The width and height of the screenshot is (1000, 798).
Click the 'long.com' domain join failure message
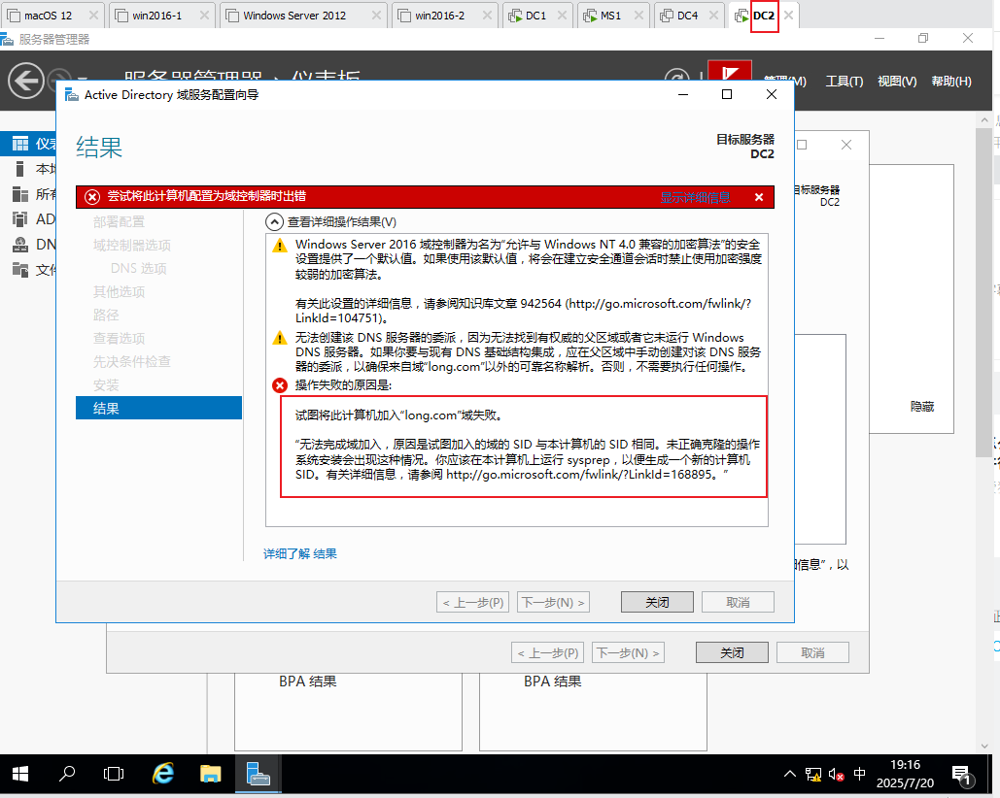click(x=399, y=416)
